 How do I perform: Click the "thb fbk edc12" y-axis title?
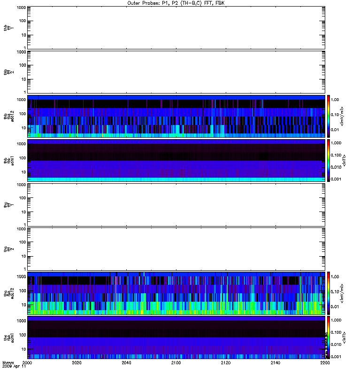point(9,116)
